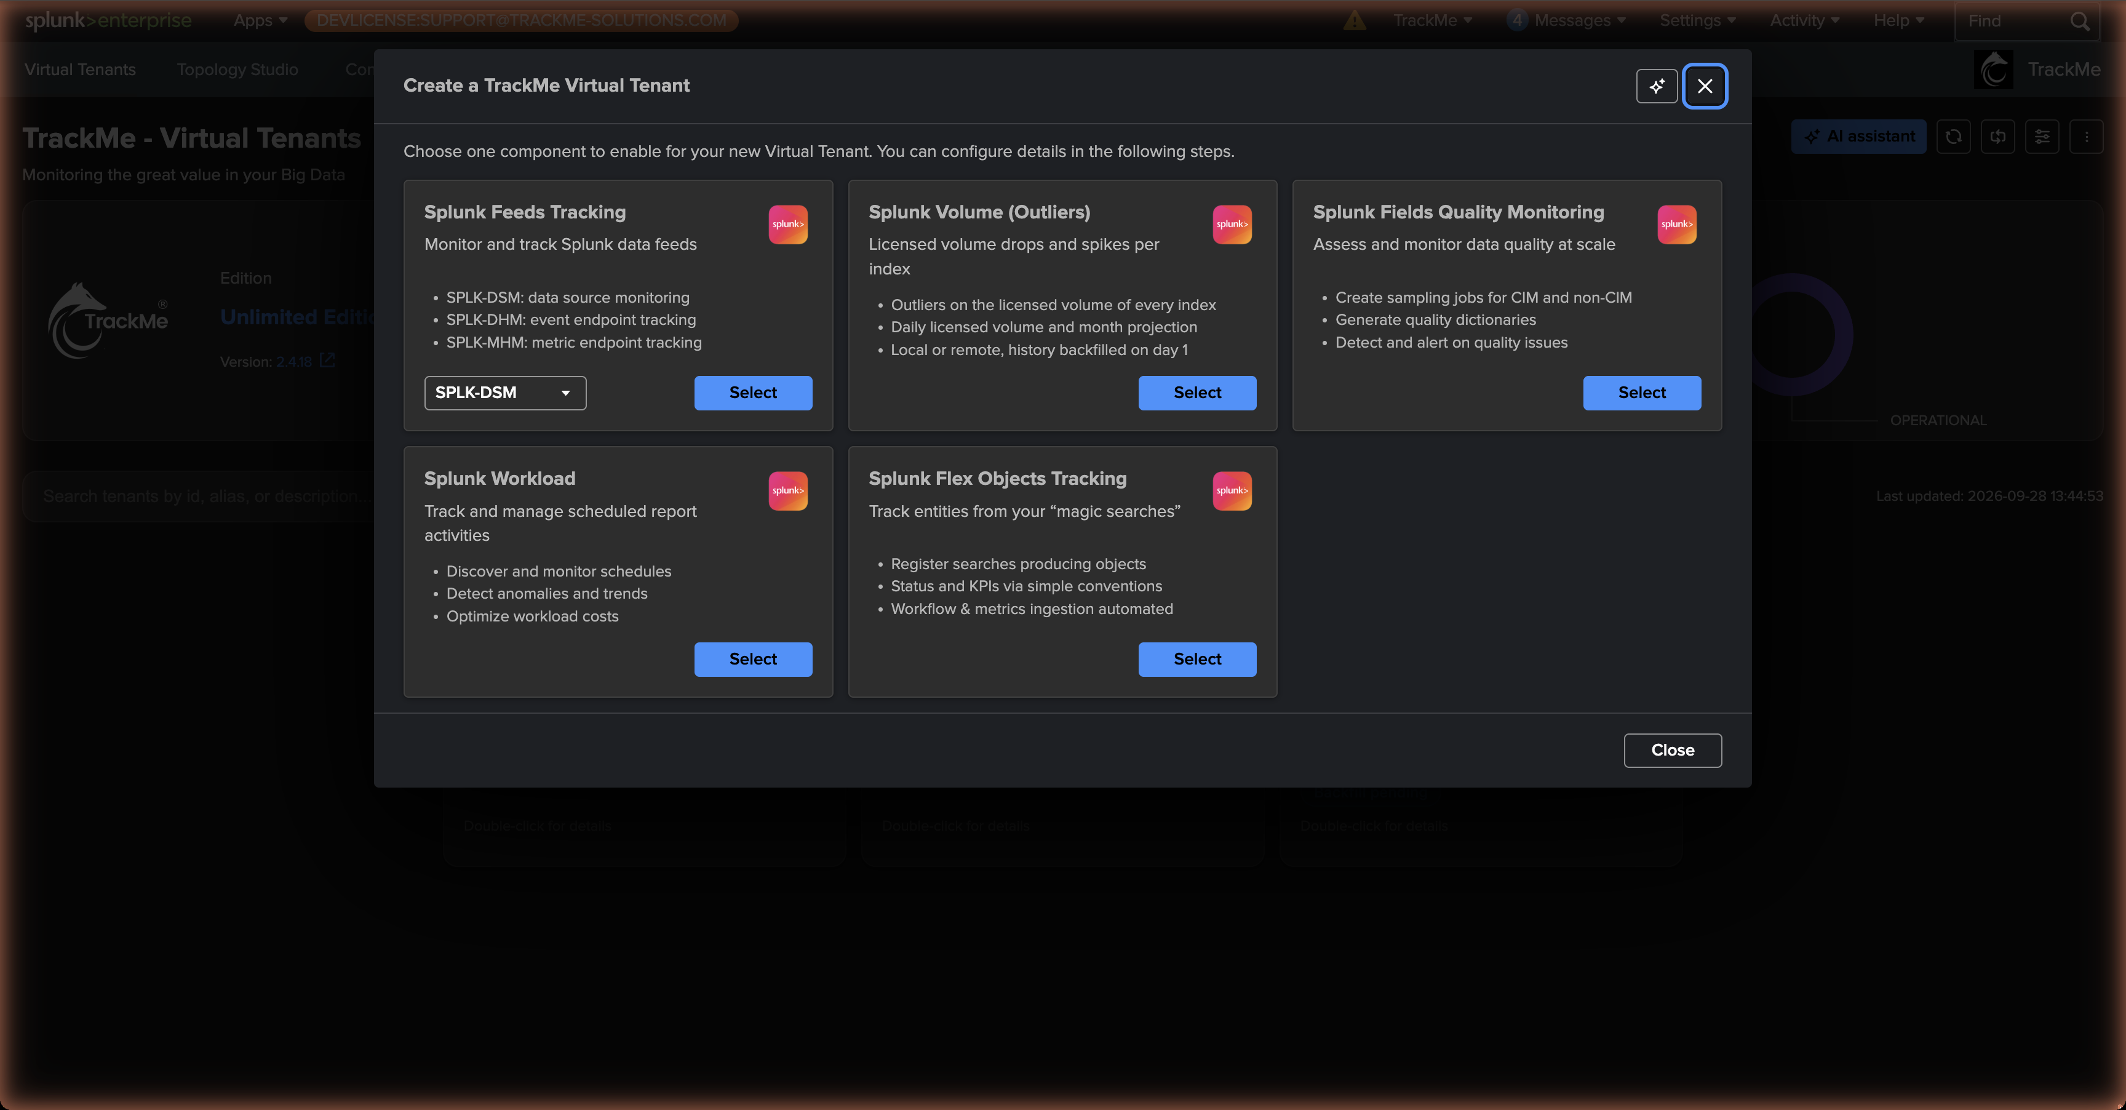Image resolution: width=2126 pixels, height=1110 pixels.
Task: Click Splunk logo on Flex Objects Tracking card
Action: click(1232, 491)
